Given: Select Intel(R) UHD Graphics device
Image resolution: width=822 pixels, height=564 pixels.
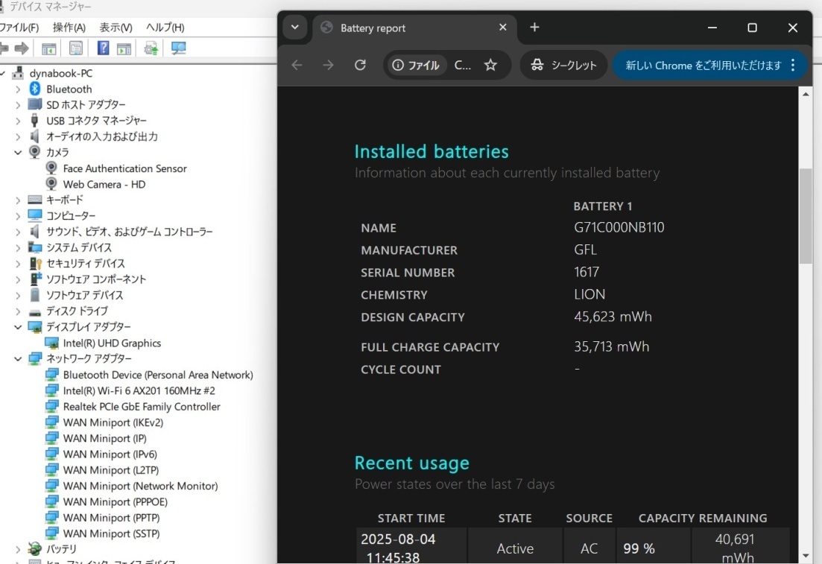Looking at the screenshot, I should [x=112, y=343].
